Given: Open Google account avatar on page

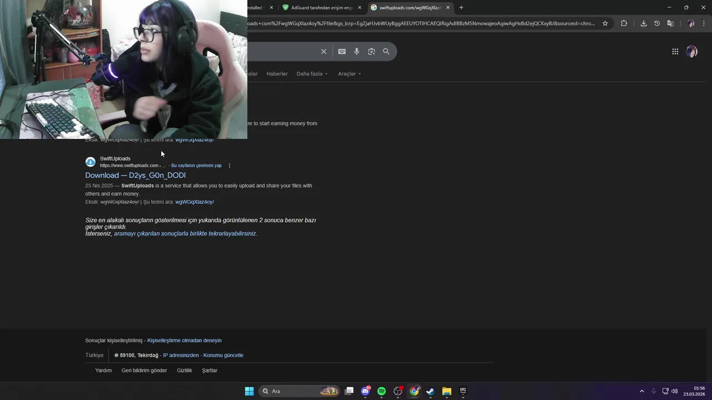Looking at the screenshot, I should point(692,52).
